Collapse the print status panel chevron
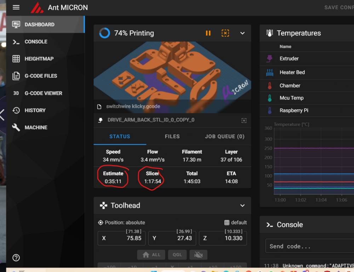The width and height of the screenshot is (354, 272). pyautogui.click(x=242, y=33)
